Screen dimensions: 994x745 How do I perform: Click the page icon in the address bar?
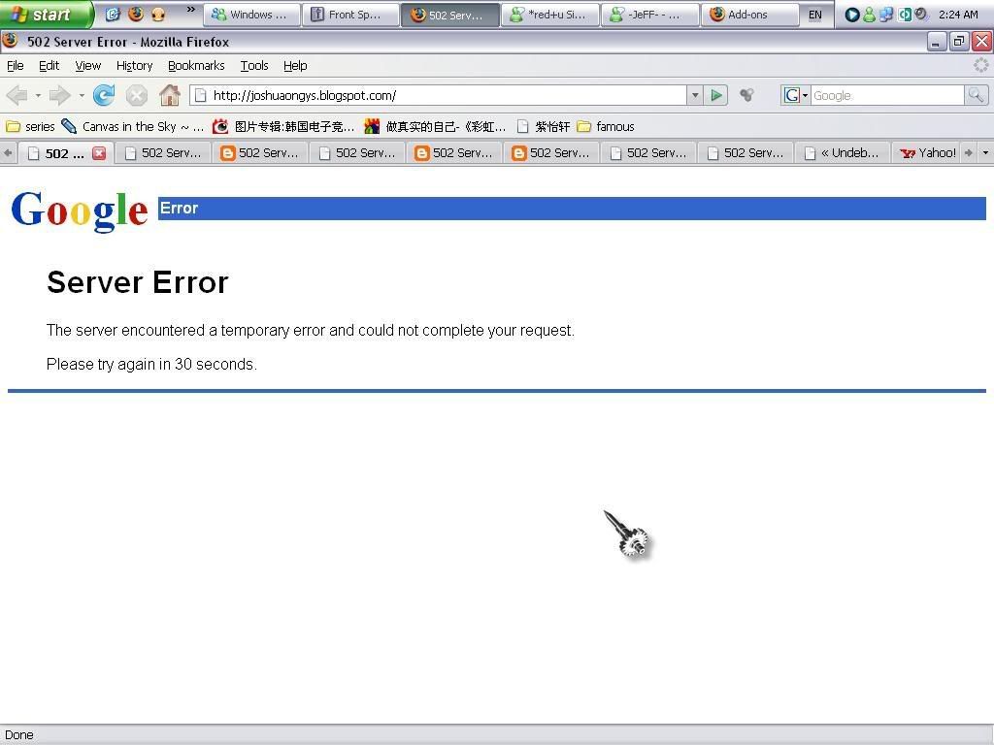[201, 96]
